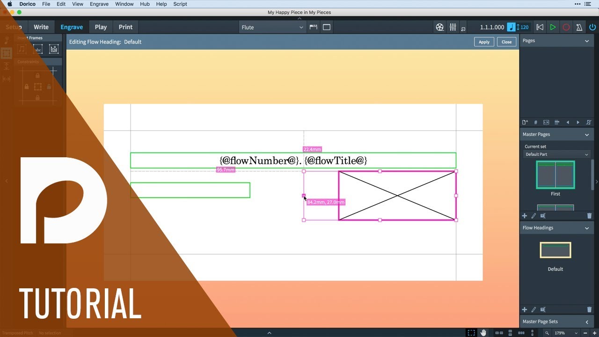
Task: Choose single pages vertically arrangement
Action: point(532,333)
